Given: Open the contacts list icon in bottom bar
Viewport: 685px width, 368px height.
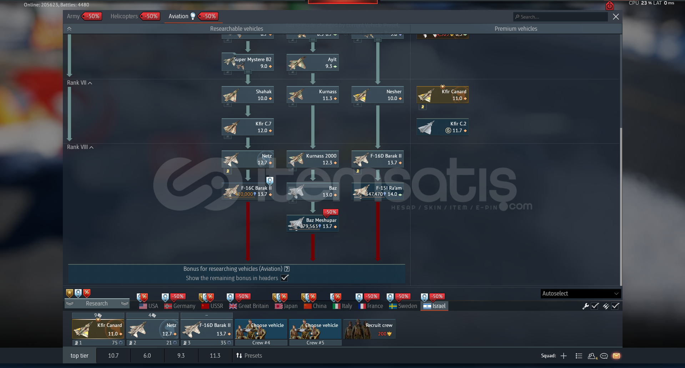Looking at the screenshot, I should coord(579,356).
